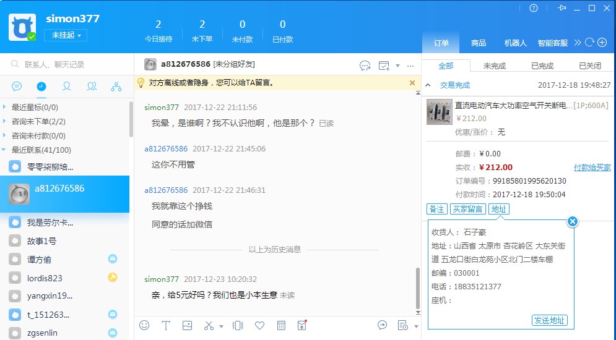Screen dimensions: 616x340
Task: Collapse the 交易完成 order section
Action: 428,85
